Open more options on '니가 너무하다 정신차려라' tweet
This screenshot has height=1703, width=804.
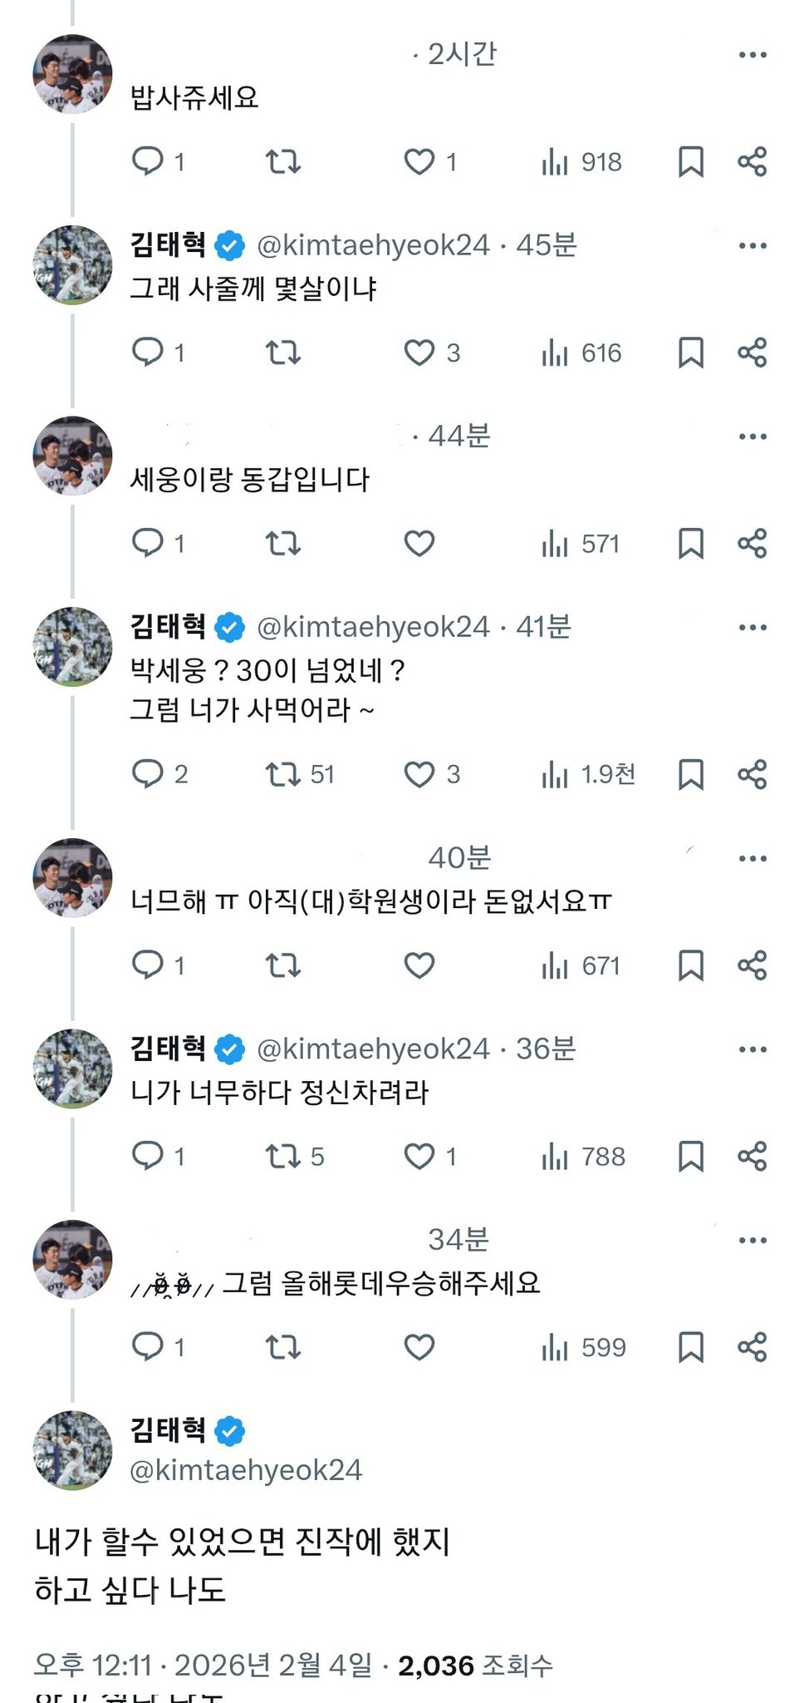click(752, 1049)
